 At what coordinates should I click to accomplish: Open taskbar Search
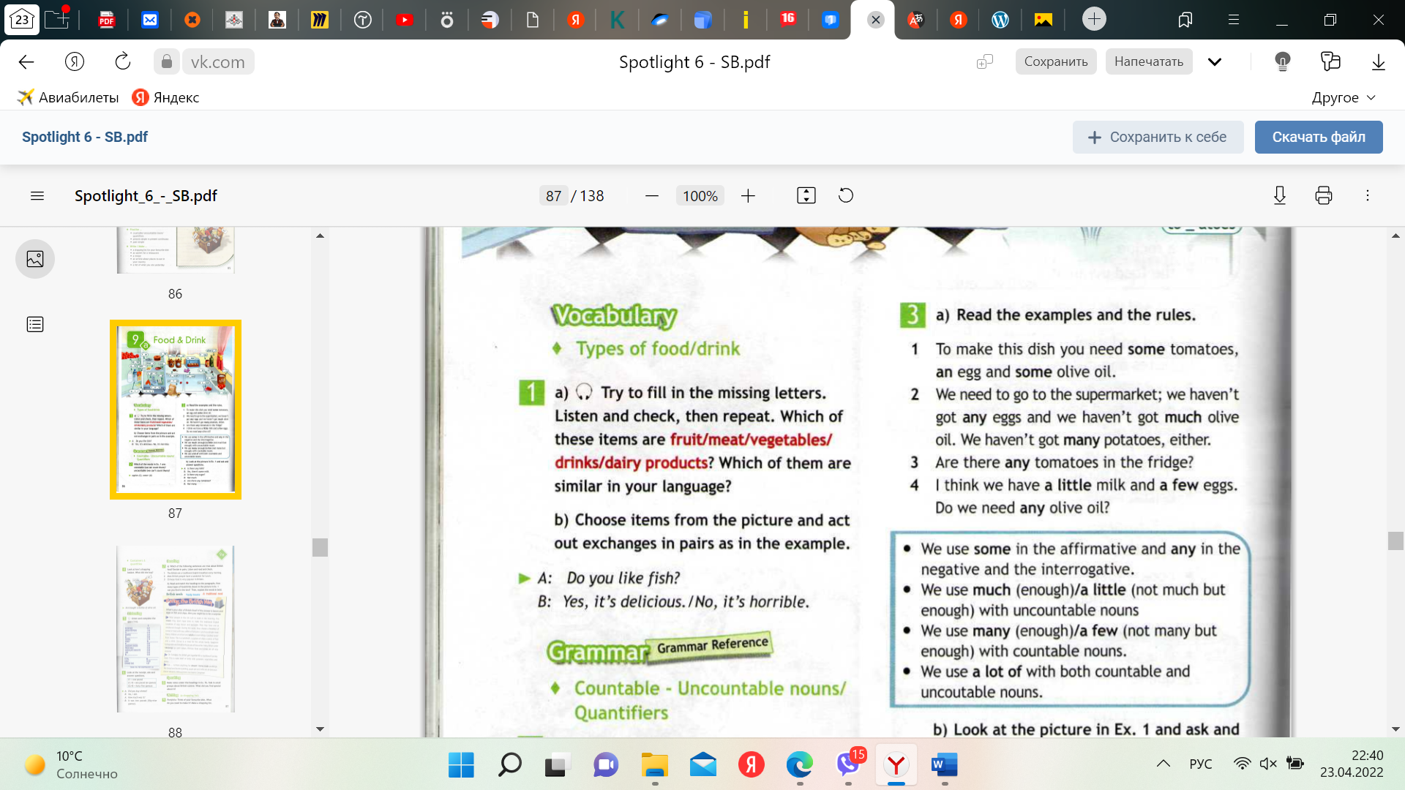pos(509,765)
